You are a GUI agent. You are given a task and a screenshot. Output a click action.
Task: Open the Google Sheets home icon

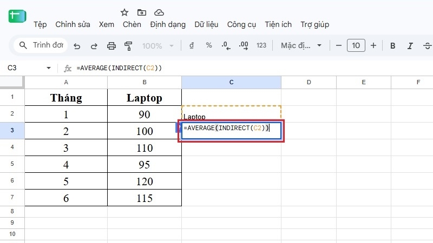pyautogui.click(x=17, y=16)
